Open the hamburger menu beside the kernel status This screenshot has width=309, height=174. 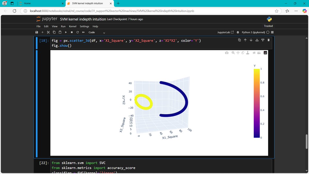tap(272, 32)
